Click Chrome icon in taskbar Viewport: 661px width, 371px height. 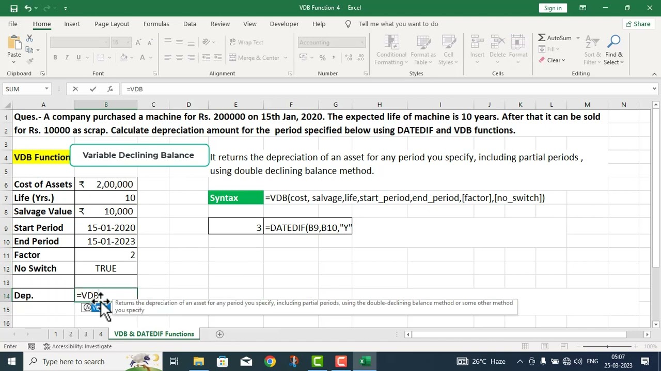click(x=270, y=361)
